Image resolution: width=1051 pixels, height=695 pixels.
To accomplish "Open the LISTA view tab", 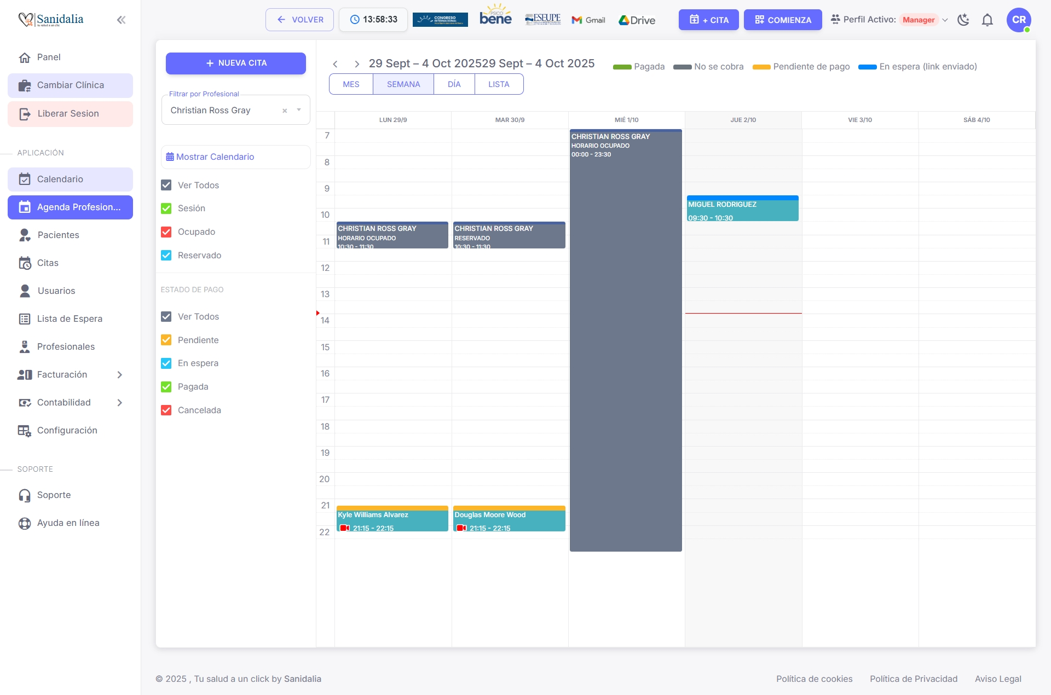I will [x=499, y=84].
